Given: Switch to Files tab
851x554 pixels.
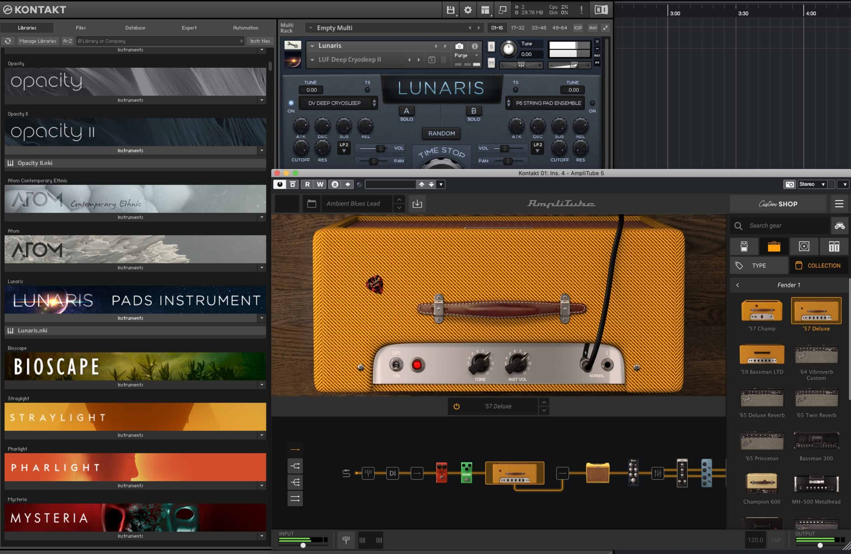Looking at the screenshot, I should point(81,28).
